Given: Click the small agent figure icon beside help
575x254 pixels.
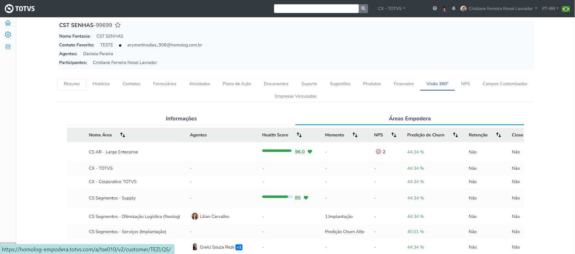Looking at the screenshot, I should click(445, 9).
